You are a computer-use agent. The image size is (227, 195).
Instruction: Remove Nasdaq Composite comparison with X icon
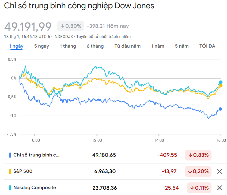click(x=220, y=188)
